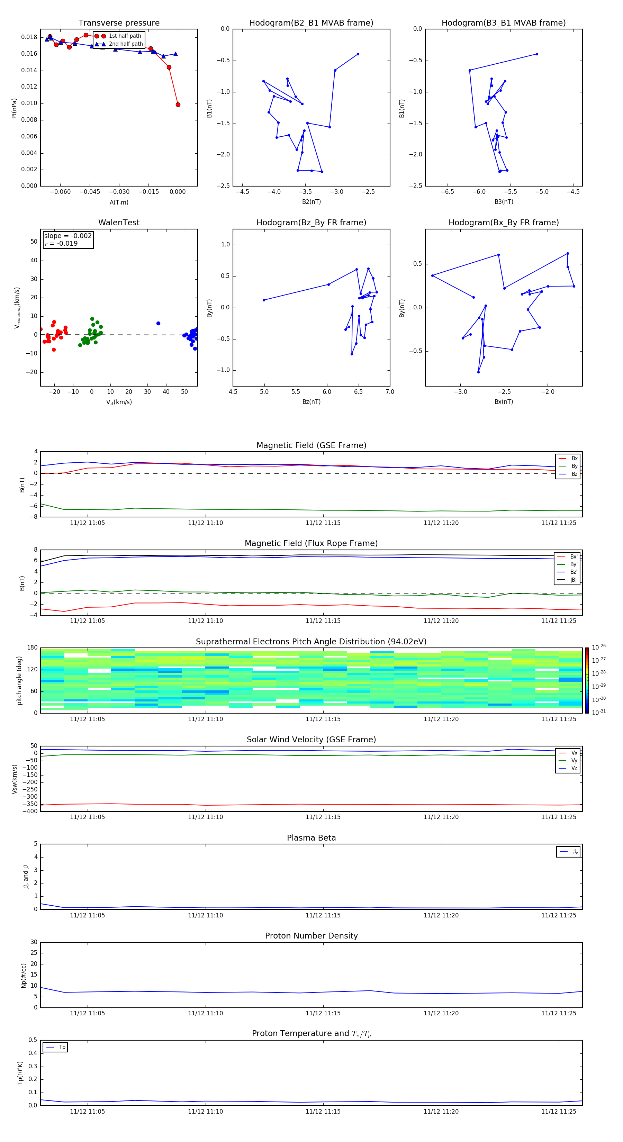
Task: Click the '11/12 11:05' tick under GSE magnetic field
Action: (87, 523)
